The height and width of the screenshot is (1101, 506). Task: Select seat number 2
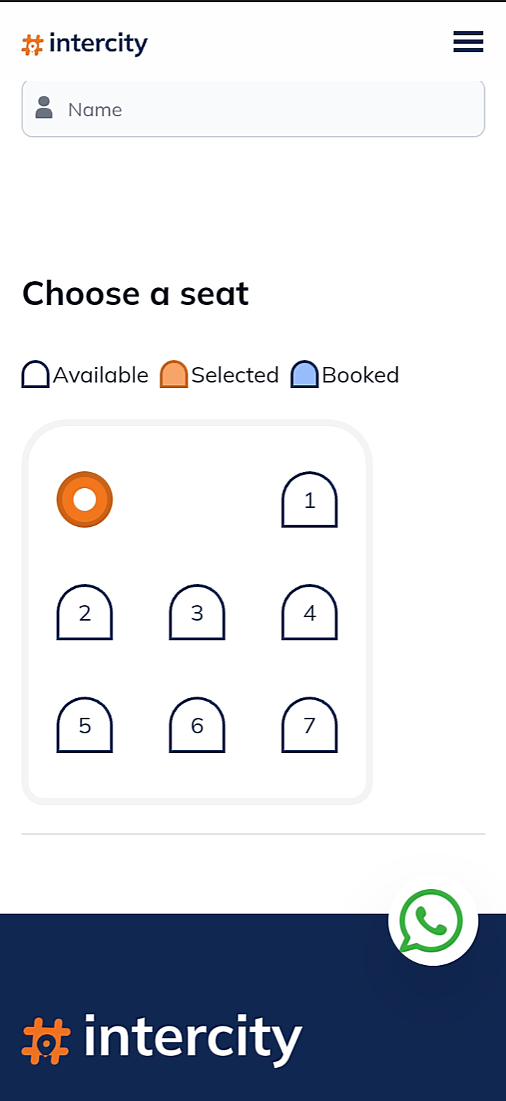point(84,613)
